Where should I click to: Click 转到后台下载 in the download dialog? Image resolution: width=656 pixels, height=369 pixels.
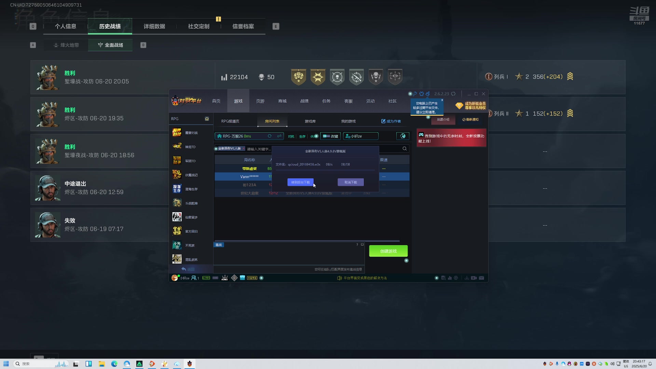tap(300, 182)
